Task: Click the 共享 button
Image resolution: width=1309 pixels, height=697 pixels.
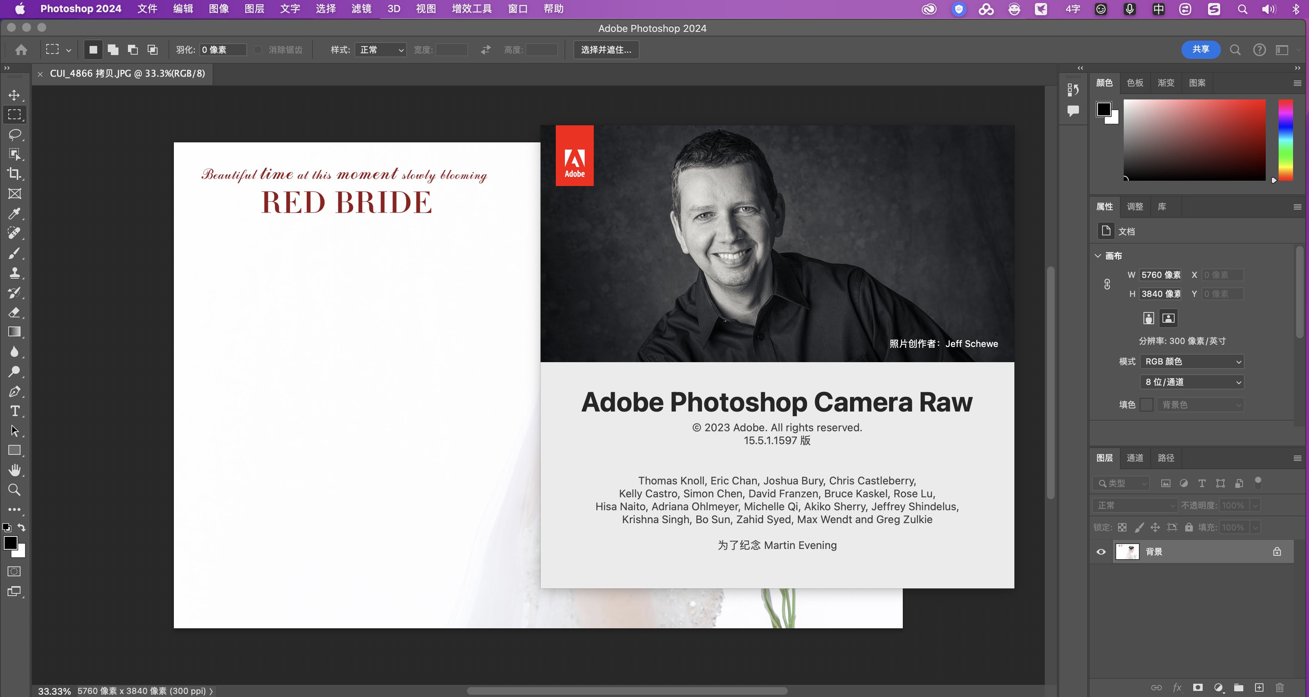Action: click(1200, 49)
